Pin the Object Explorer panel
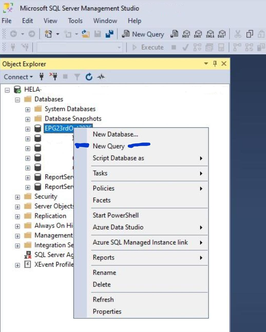 [215, 64]
